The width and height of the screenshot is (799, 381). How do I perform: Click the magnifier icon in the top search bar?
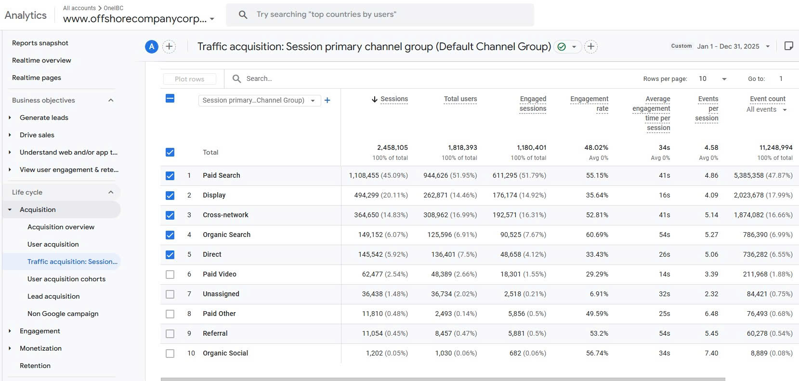click(x=243, y=15)
